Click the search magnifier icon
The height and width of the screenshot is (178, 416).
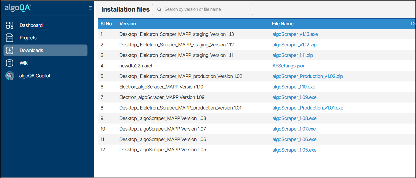coord(159,9)
